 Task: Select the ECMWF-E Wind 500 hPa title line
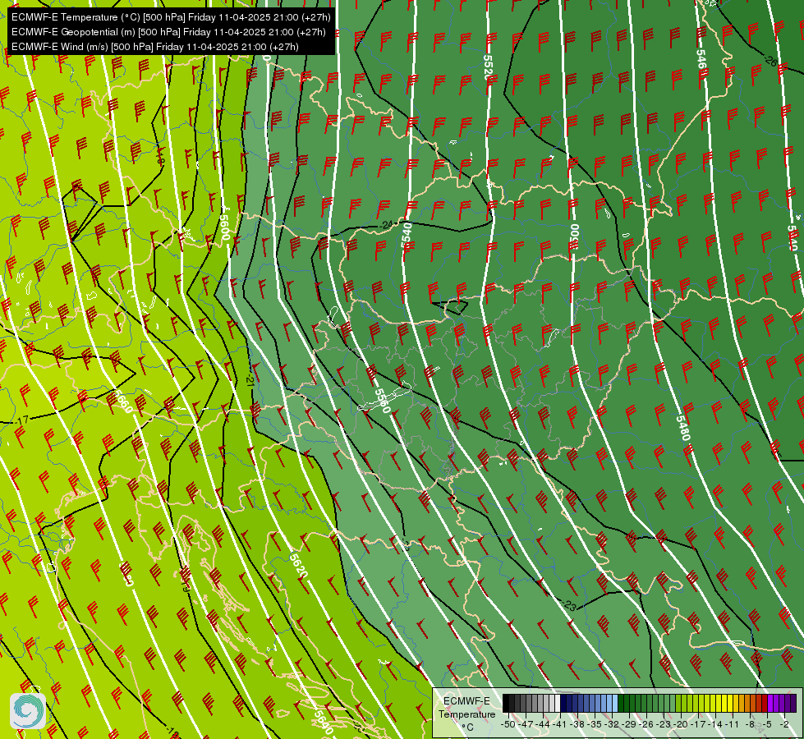click(x=155, y=47)
